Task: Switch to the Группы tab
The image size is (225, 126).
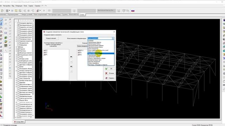Action: tap(65, 15)
